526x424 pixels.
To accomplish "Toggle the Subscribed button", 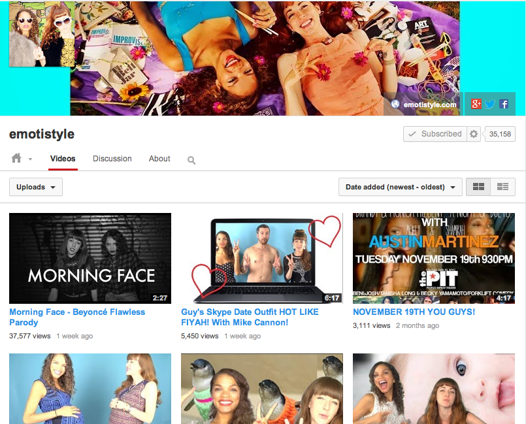I will [x=435, y=134].
